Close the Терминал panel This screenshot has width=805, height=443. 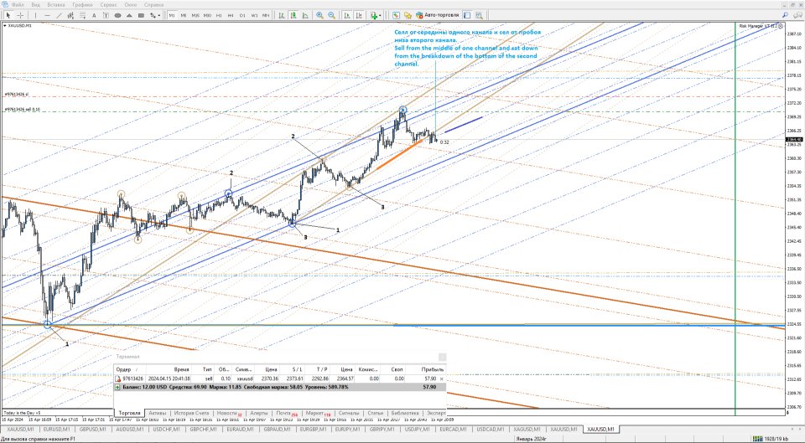point(442,357)
